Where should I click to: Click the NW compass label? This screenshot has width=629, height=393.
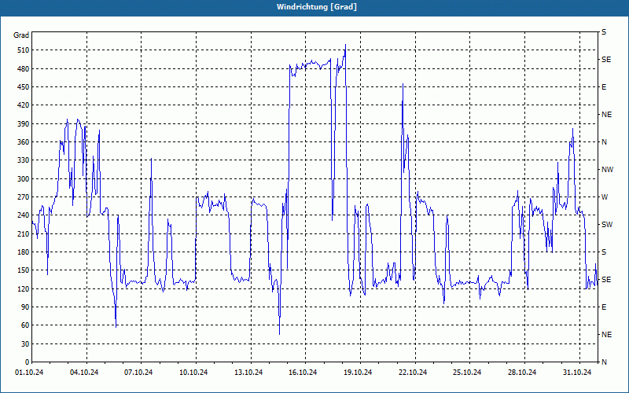coord(607,170)
